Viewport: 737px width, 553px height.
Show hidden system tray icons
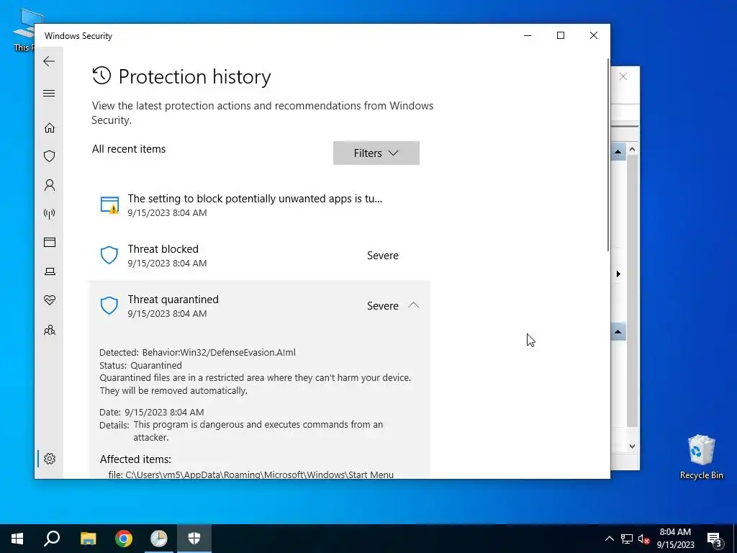click(x=609, y=539)
